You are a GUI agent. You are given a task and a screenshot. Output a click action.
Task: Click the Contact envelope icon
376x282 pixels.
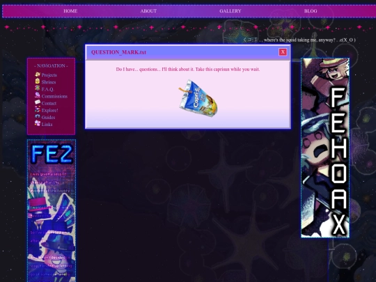point(38,102)
